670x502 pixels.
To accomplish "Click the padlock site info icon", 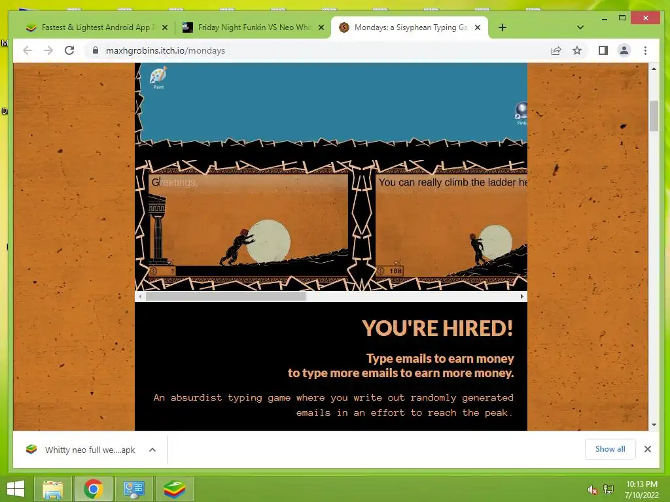I will (x=96, y=50).
